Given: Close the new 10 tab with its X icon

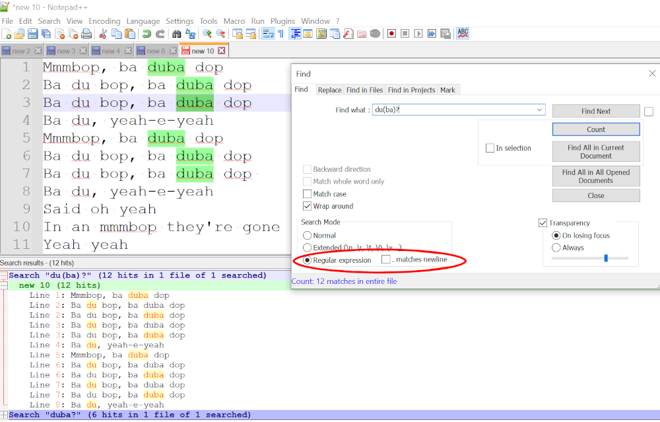Looking at the screenshot, I should click(222, 51).
